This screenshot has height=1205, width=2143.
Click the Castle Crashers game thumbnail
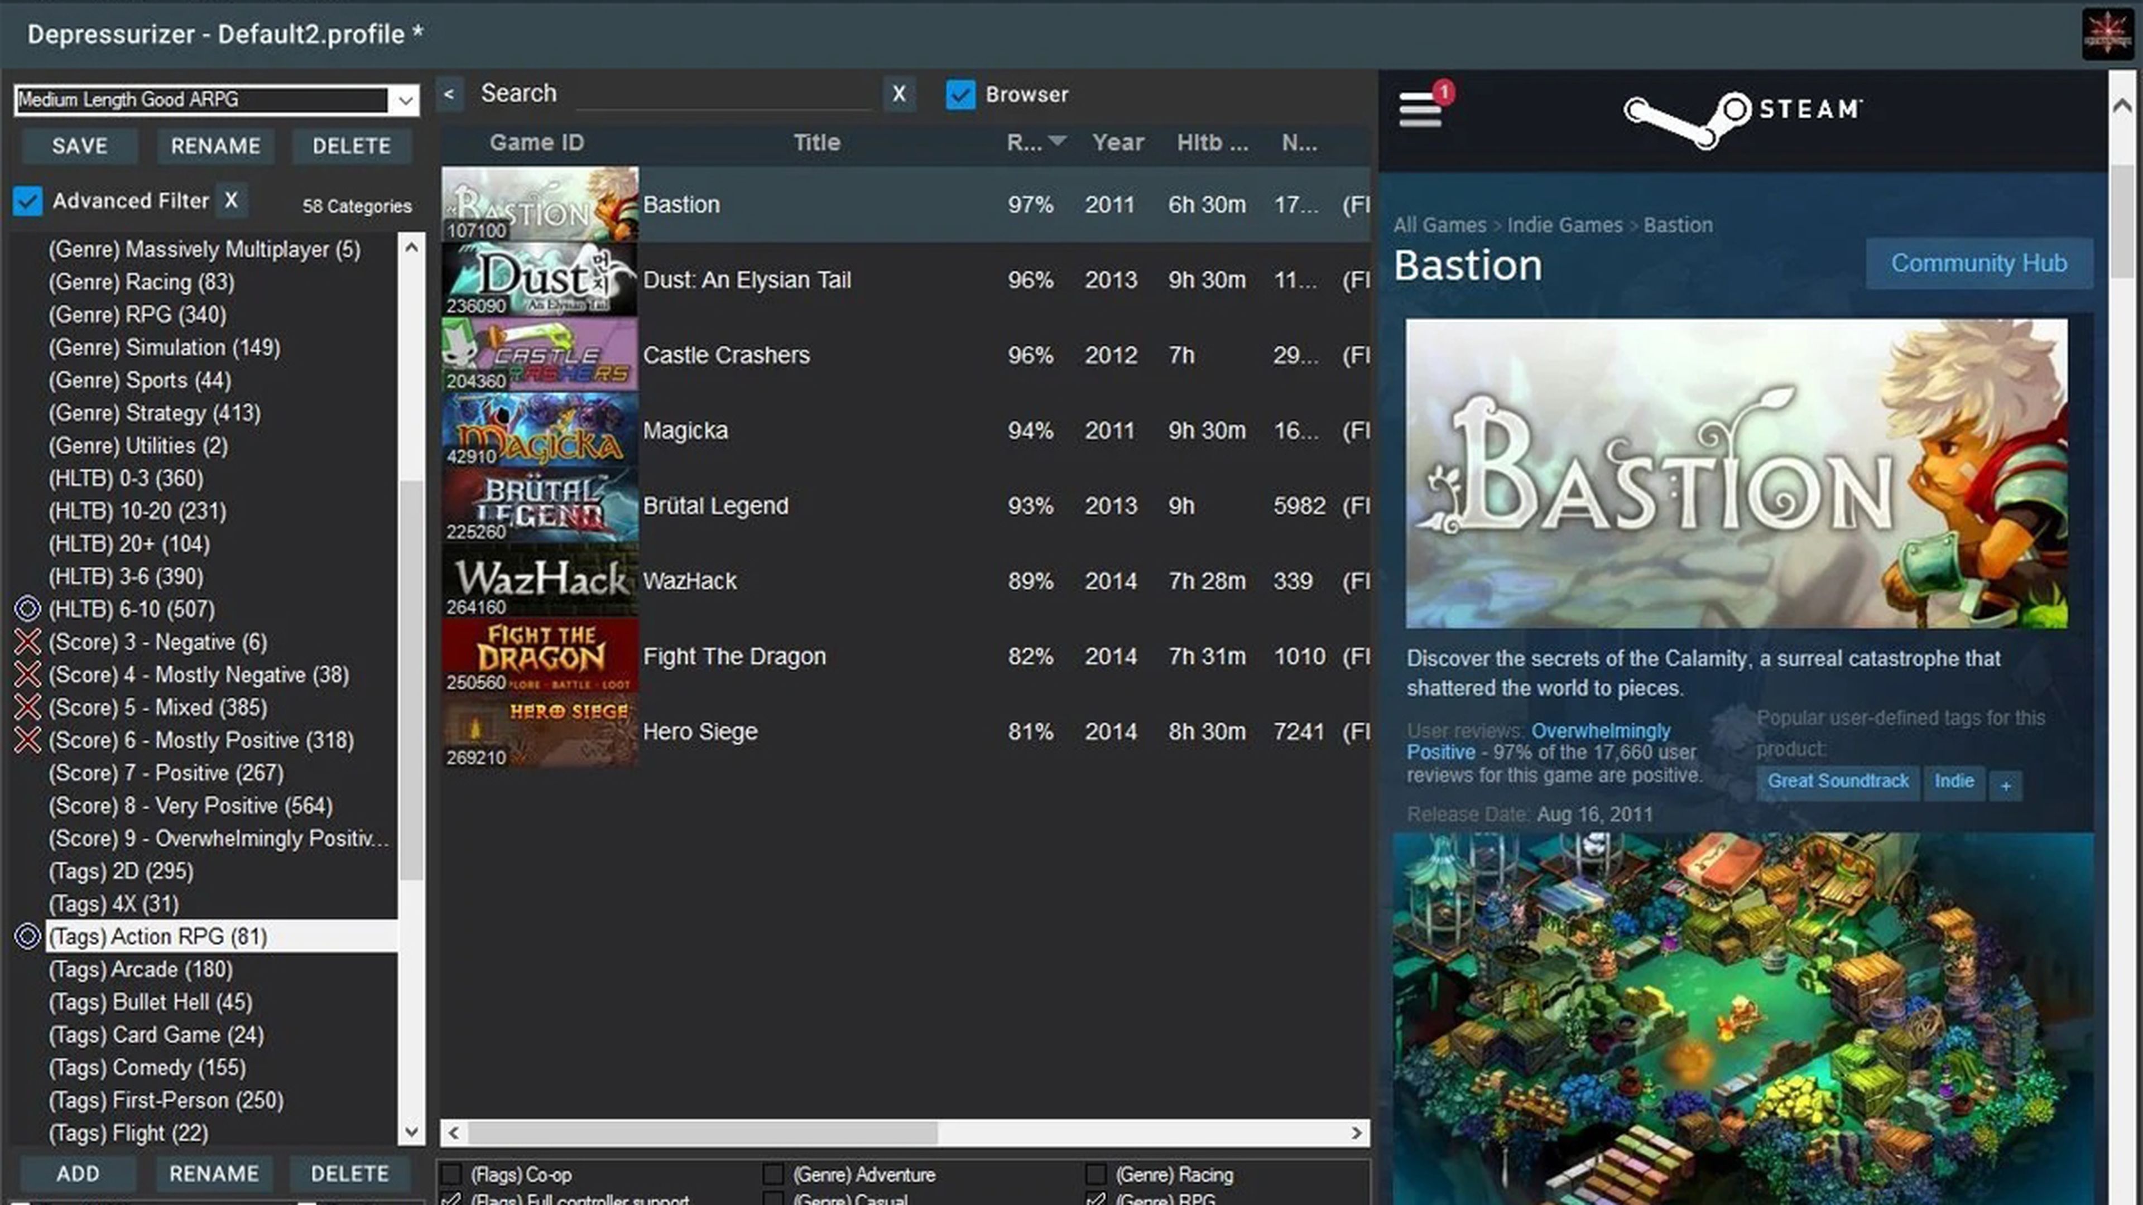(x=539, y=355)
